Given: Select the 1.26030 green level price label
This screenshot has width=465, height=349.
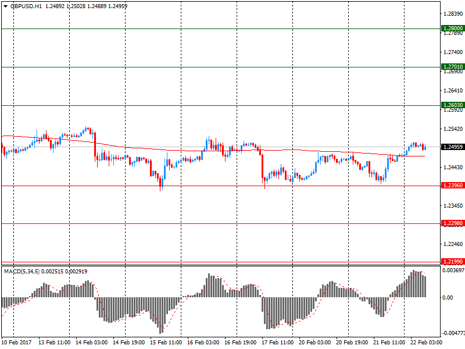Looking at the screenshot, I should [x=453, y=105].
